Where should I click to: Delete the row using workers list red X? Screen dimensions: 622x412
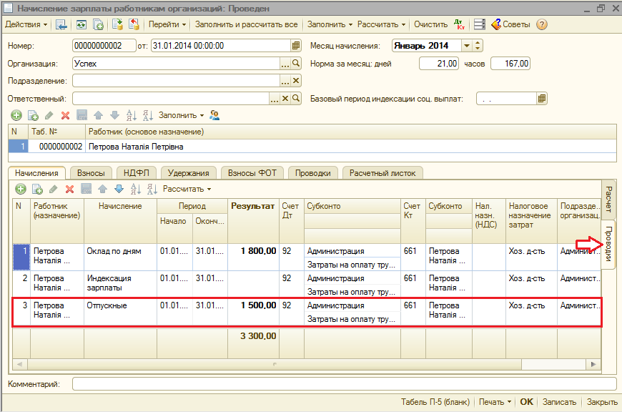66,115
